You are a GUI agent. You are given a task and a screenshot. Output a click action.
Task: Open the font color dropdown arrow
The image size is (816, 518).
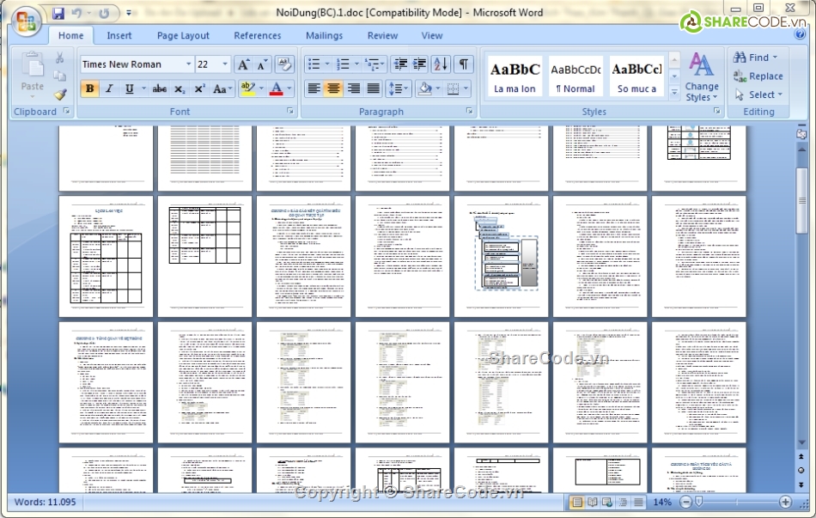(x=289, y=89)
